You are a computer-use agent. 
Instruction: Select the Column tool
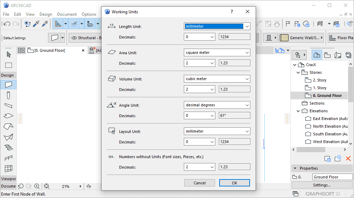[8, 95]
